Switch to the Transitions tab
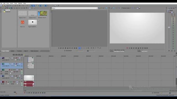 [x=19, y=51]
